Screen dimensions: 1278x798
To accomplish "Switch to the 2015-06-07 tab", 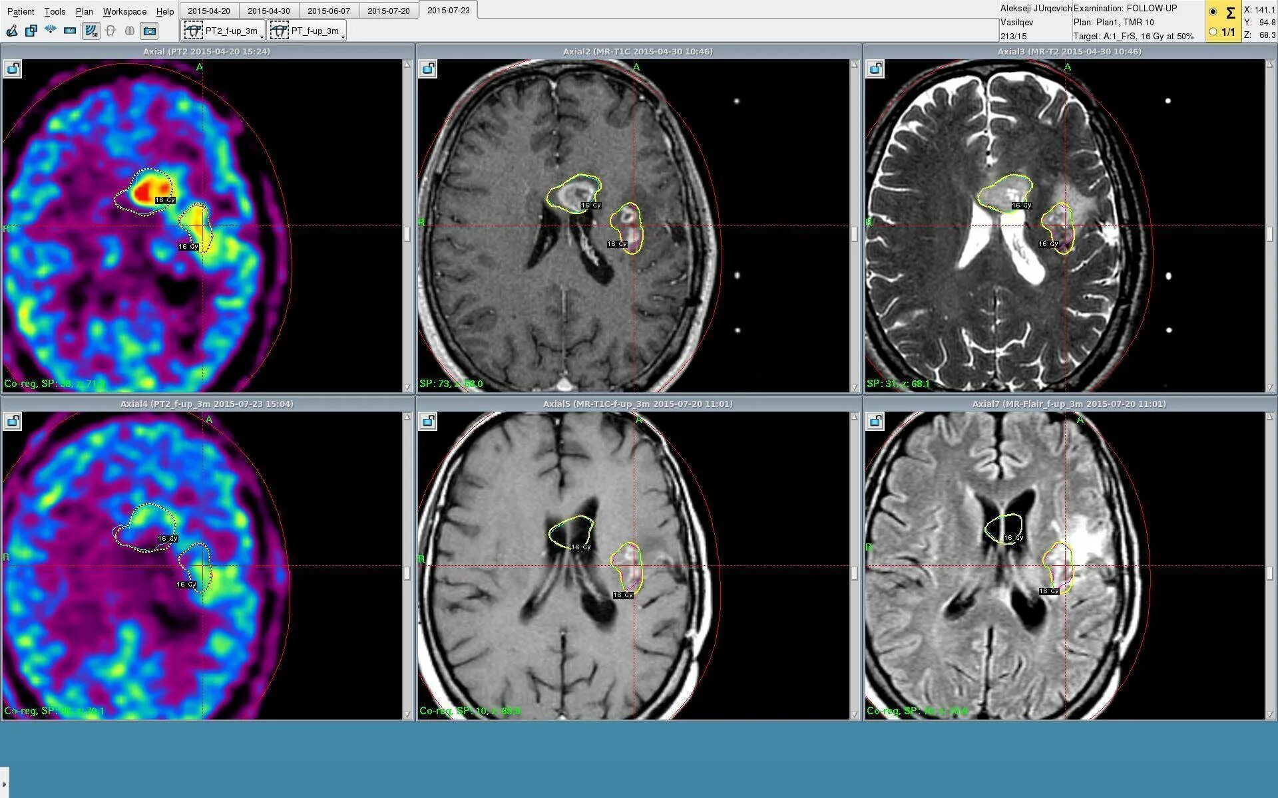I will [328, 11].
